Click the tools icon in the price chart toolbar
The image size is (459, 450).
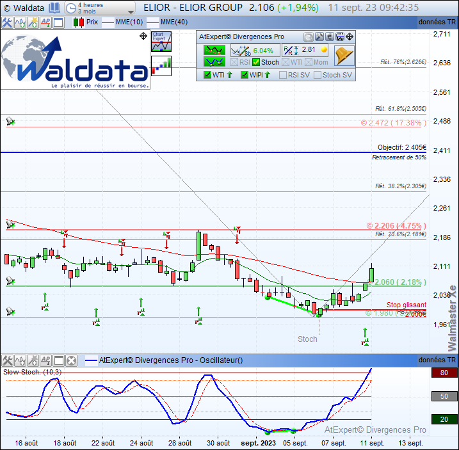[7, 22]
